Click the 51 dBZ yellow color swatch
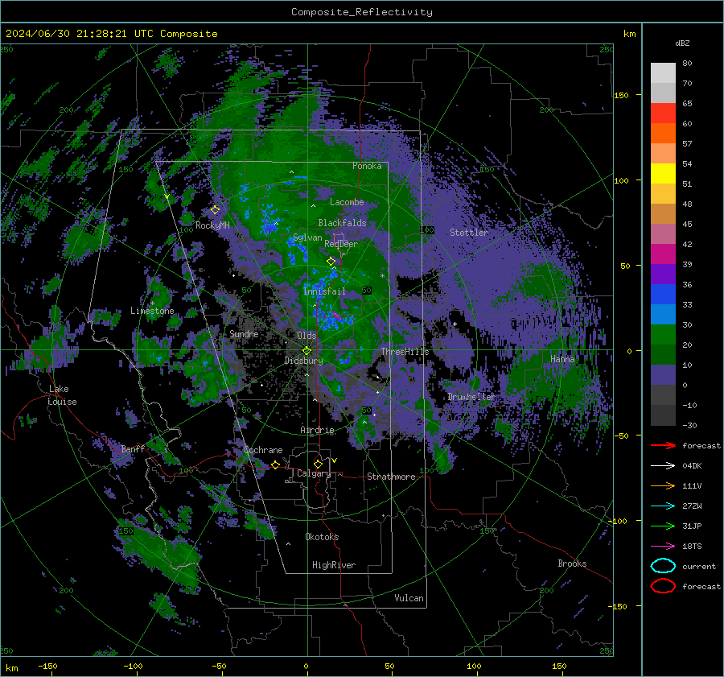Screen dimensions: 724x677 pos(663,173)
